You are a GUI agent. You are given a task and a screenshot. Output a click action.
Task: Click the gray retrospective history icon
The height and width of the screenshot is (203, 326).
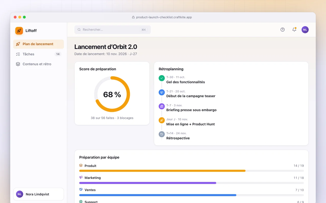pos(162,134)
